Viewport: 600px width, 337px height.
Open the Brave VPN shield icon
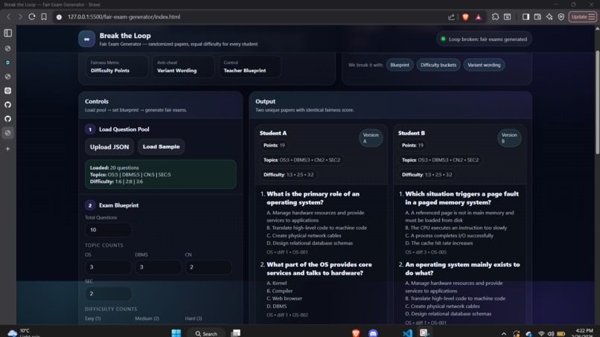(561, 17)
